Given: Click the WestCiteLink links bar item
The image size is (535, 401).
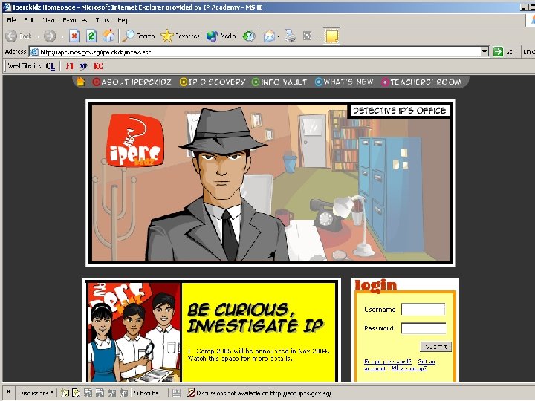Looking at the screenshot, I should tap(25, 66).
